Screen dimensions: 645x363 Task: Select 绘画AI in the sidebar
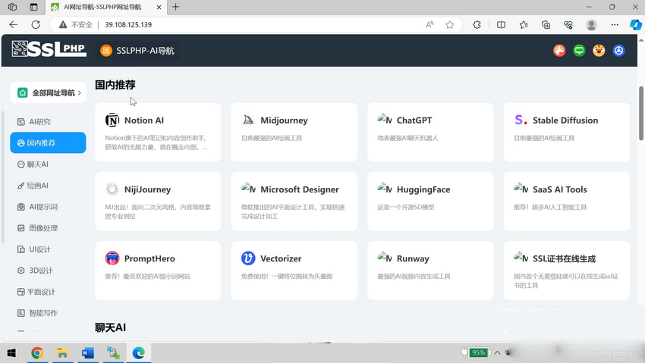(x=38, y=186)
